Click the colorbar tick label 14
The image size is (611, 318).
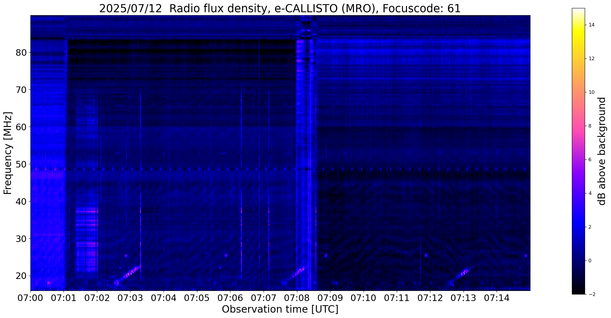[x=591, y=25]
